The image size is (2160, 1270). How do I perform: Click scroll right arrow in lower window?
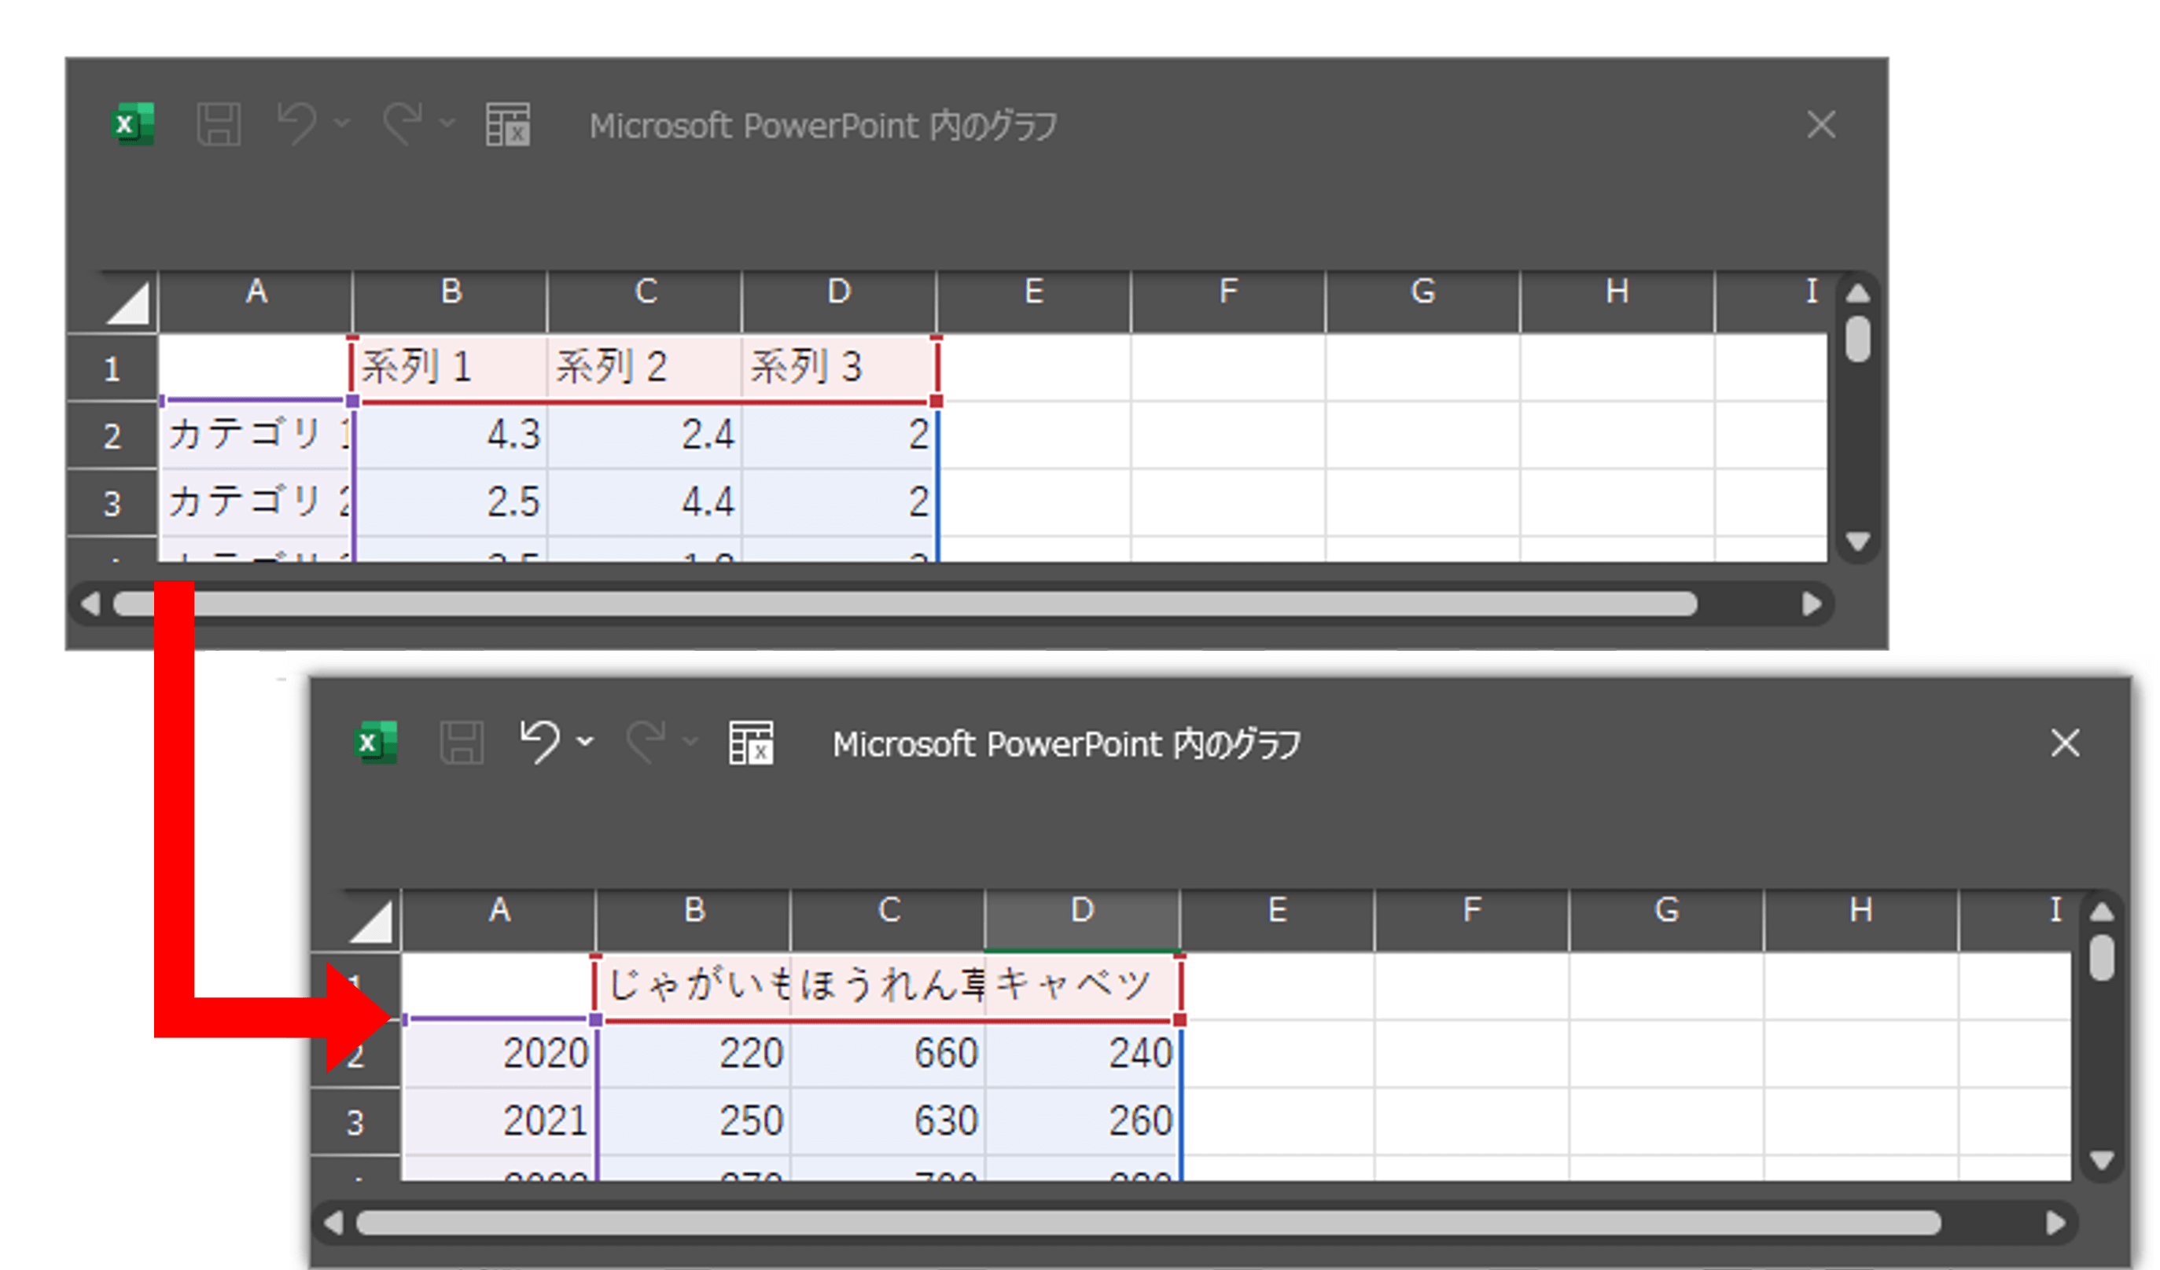click(2055, 1223)
